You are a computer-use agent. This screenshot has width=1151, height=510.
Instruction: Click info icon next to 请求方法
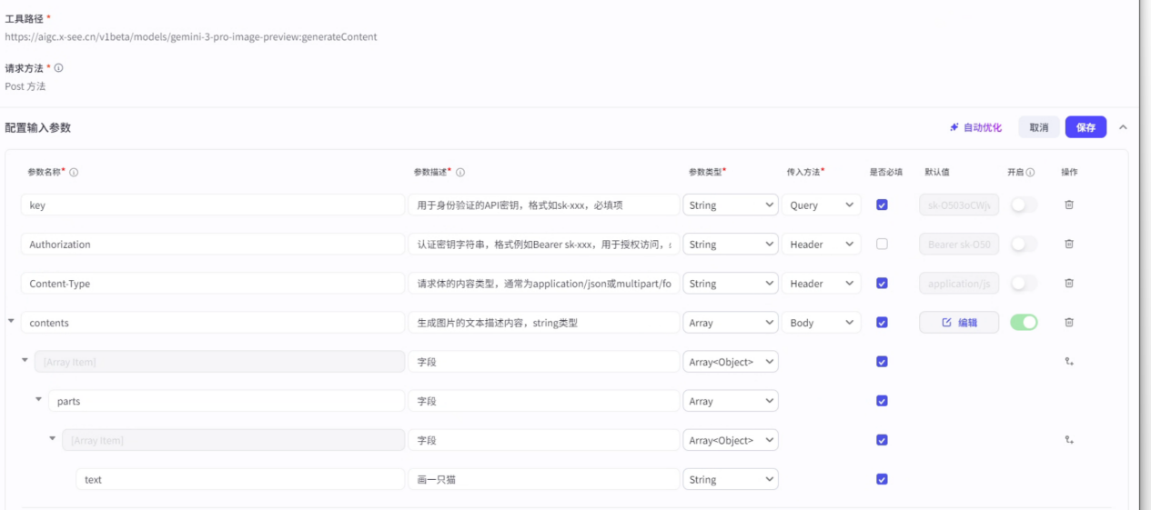[59, 68]
